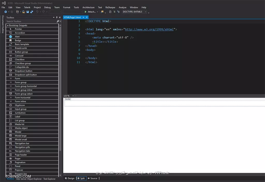This screenshot has height=182, width=265.
Task: Close the Toolbox panel
Action: (60, 18)
